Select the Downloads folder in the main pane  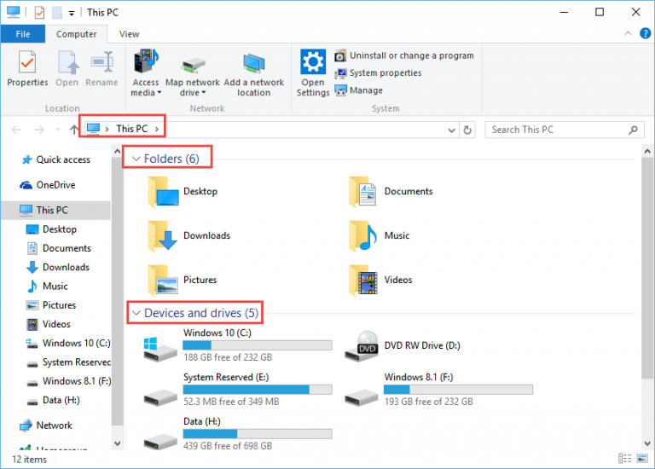tap(188, 235)
